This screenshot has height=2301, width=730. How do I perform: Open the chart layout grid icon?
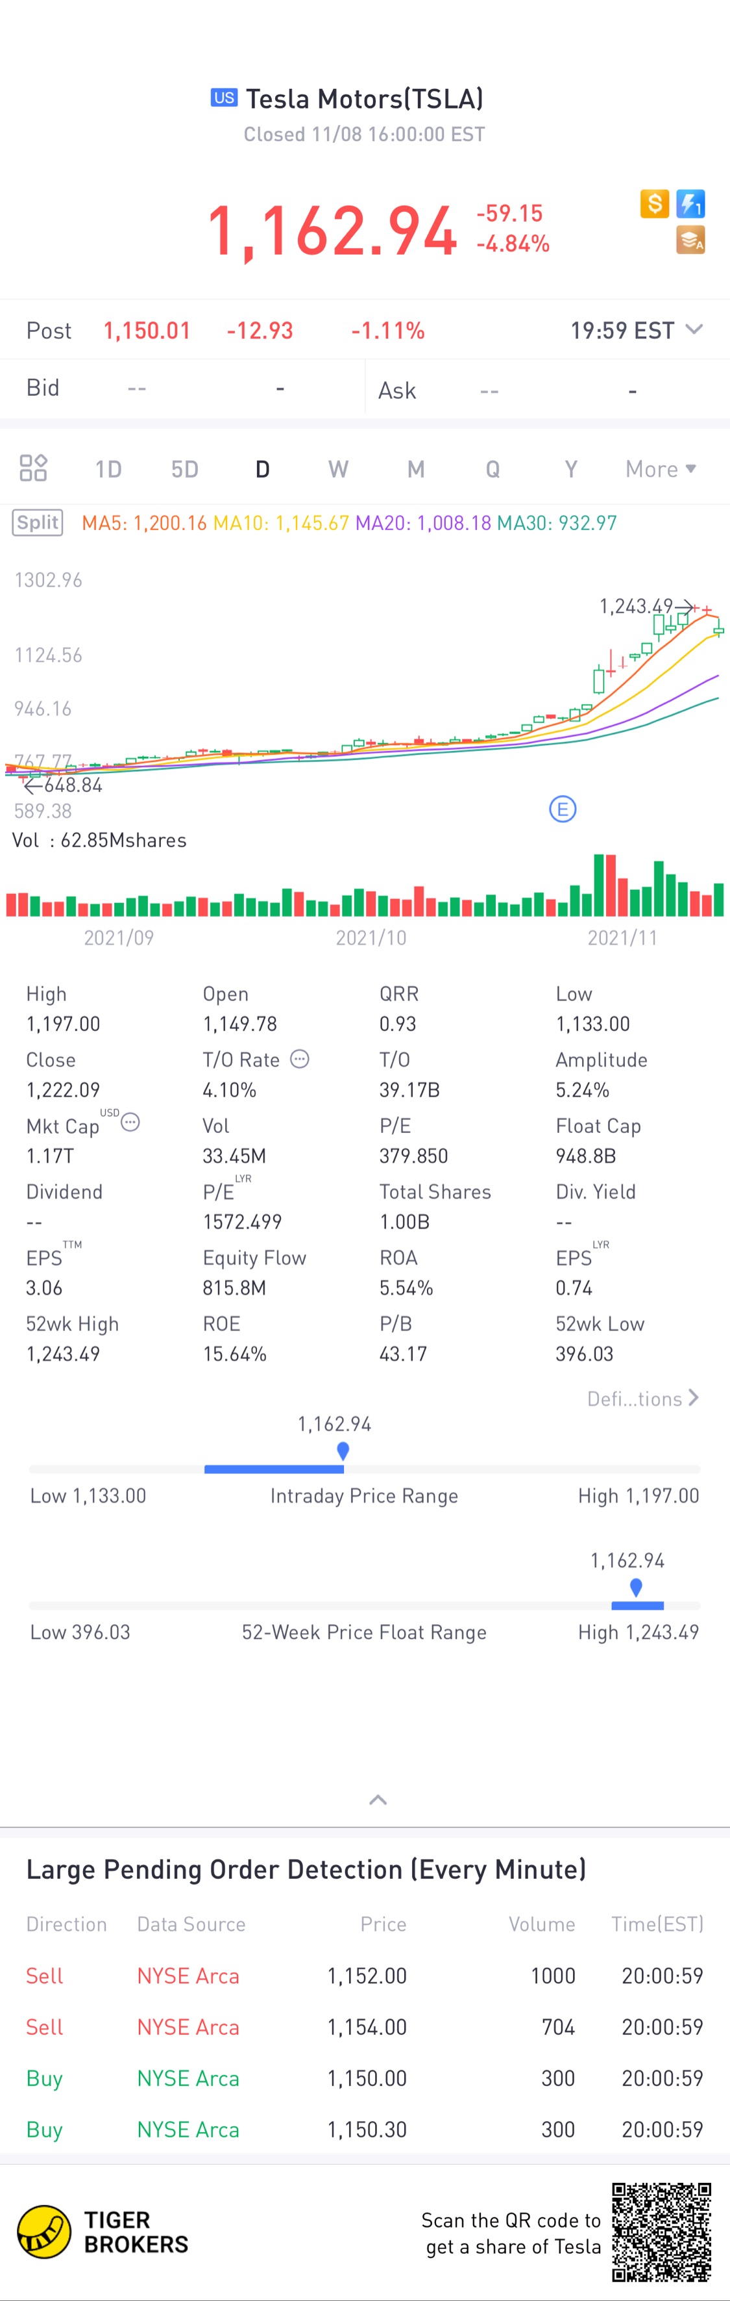point(33,468)
